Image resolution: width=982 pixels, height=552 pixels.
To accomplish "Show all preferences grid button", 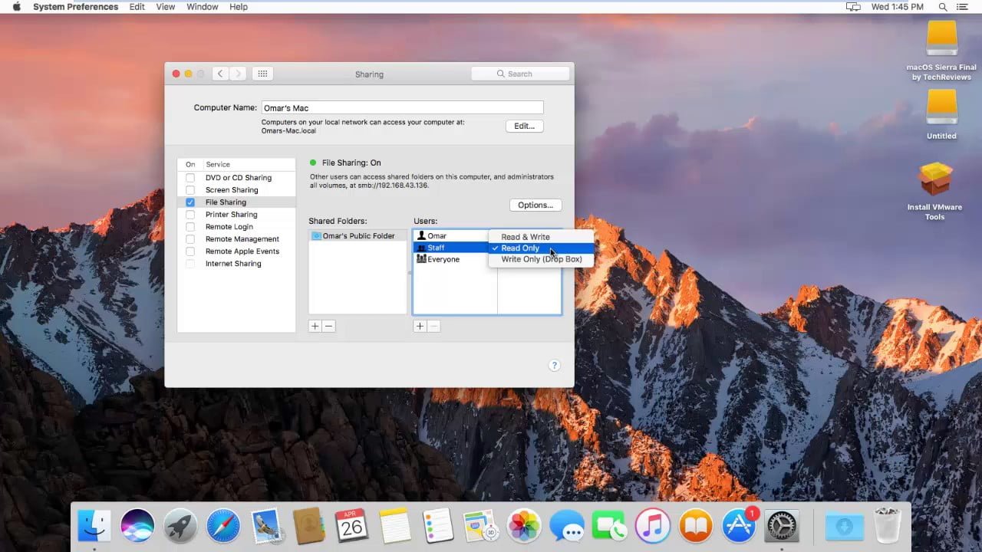I will [262, 74].
